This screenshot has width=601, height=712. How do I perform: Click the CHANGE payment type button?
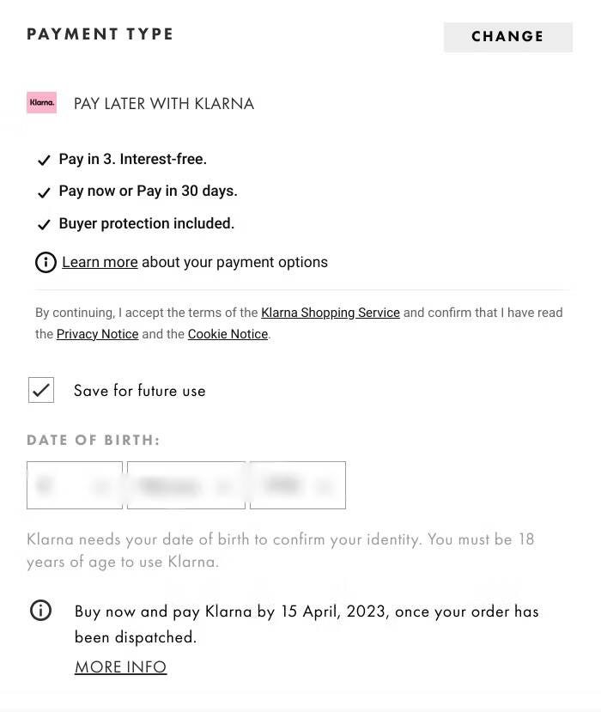(x=507, y=36)
